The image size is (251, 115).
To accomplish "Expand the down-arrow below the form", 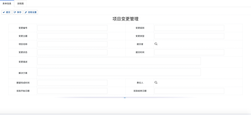I will pyautogui.click(x=125, y=98).
